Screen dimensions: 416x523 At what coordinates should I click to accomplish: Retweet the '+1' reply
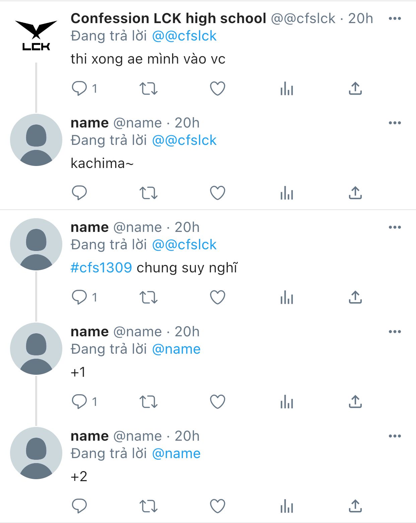pyautogui.click(x=148, y=402)
